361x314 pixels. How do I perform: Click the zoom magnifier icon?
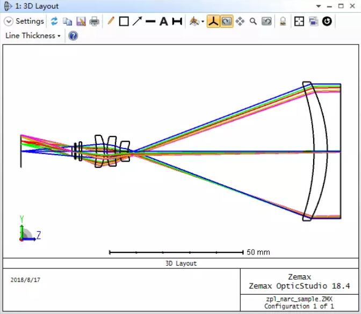pos(253,21)
